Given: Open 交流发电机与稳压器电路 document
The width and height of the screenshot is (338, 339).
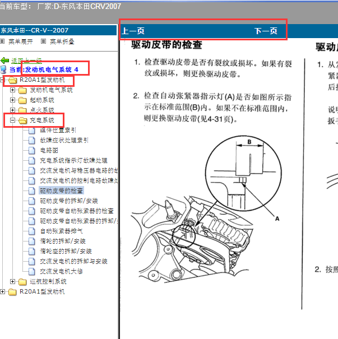Looking at the screenshot, I should click(78, 170).
